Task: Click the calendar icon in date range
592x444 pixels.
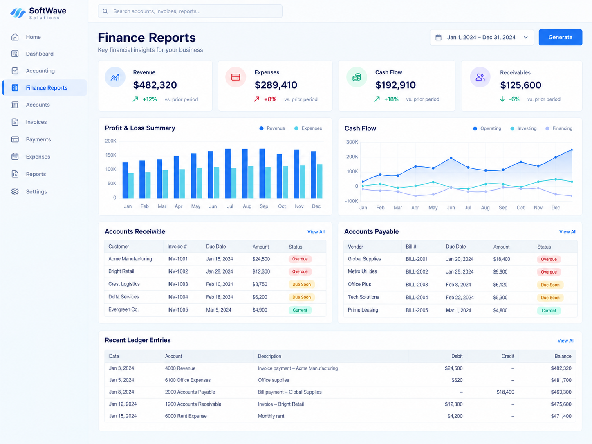Action: [x=439, y=37]
